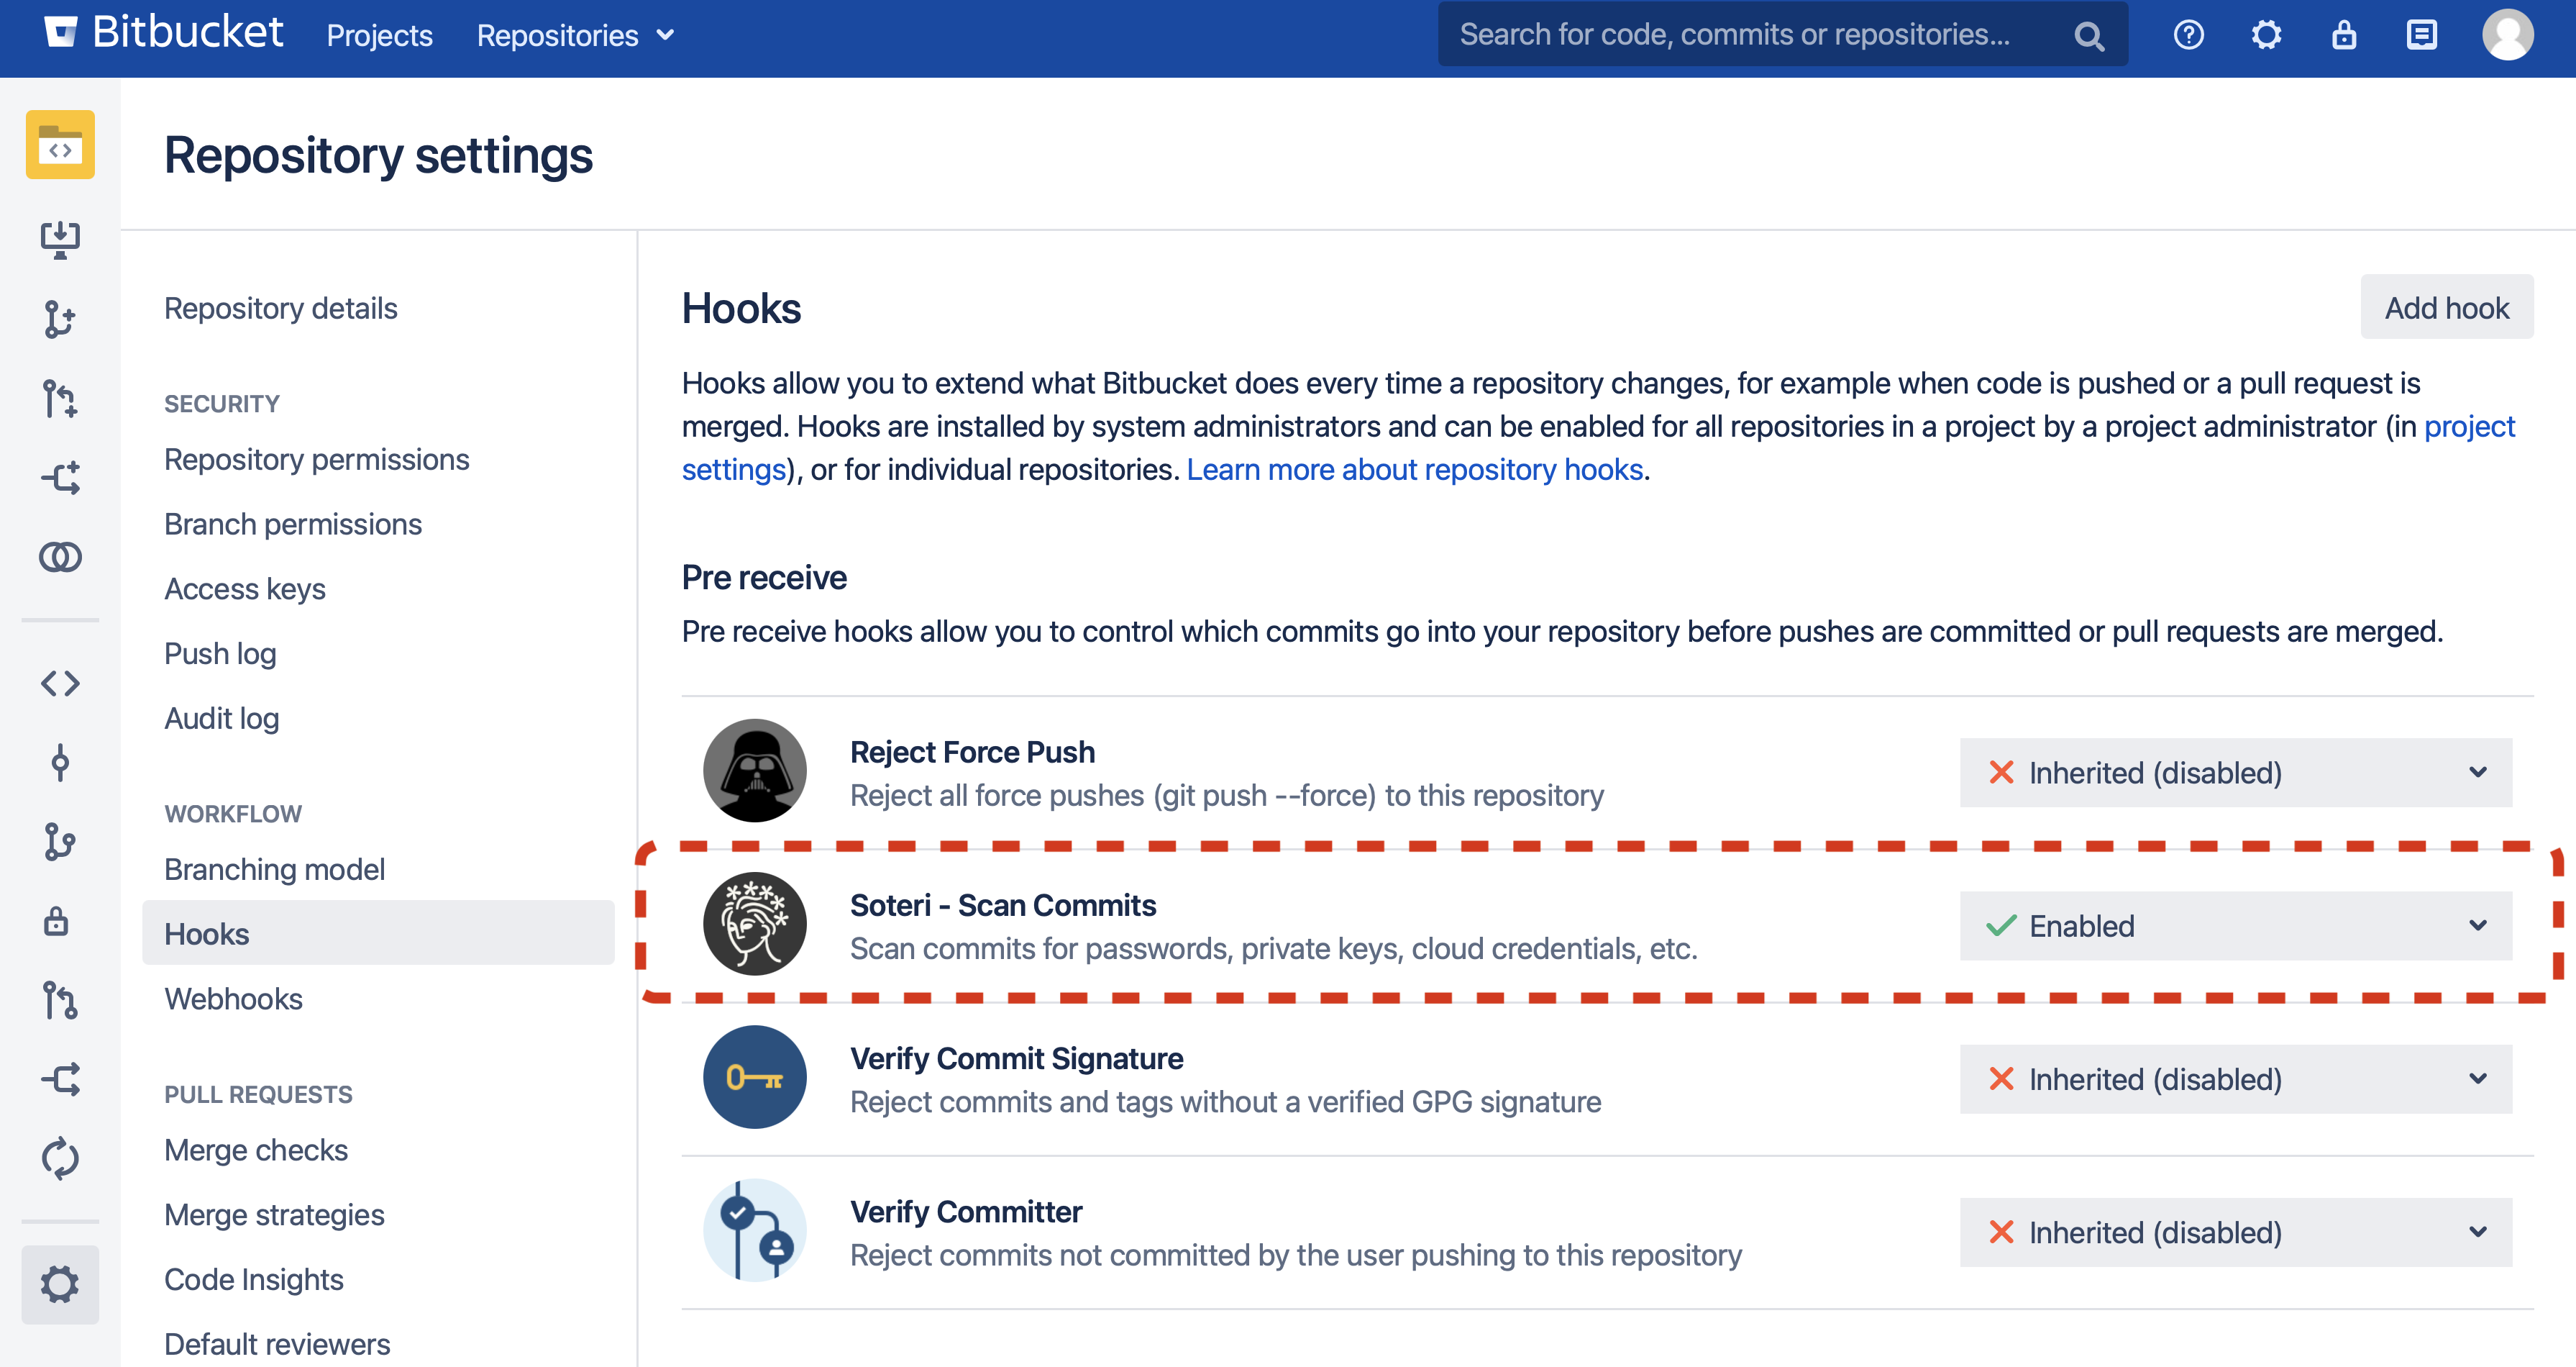
Task: Click the create branch sidebar icon
Action: coord(60,319)
